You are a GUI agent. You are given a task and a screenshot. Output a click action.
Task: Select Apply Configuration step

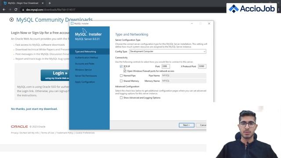(x=85, y=82)
